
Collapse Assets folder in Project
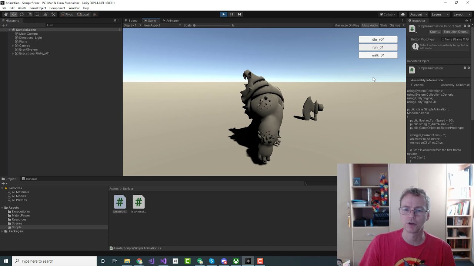pos(2,208)
